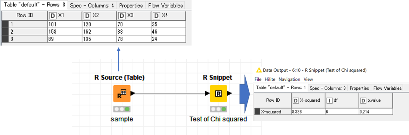Click the X4 column header
This screenshot has height=135, width=409.
(168, 16)
